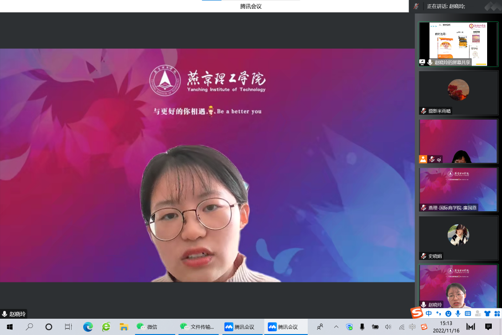Click clock showing 15:13 date

click(x=446, y=327)
